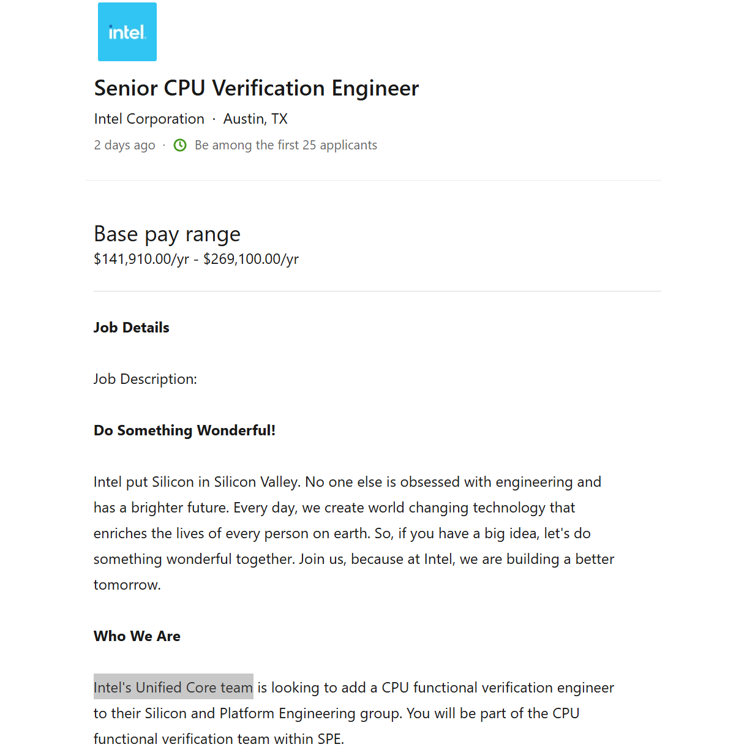Viewport: 747px width, 747px height.
Task: Open the Senior CPU Verification Engineer title
Action: pyautogui.click(x=256, y=88)
